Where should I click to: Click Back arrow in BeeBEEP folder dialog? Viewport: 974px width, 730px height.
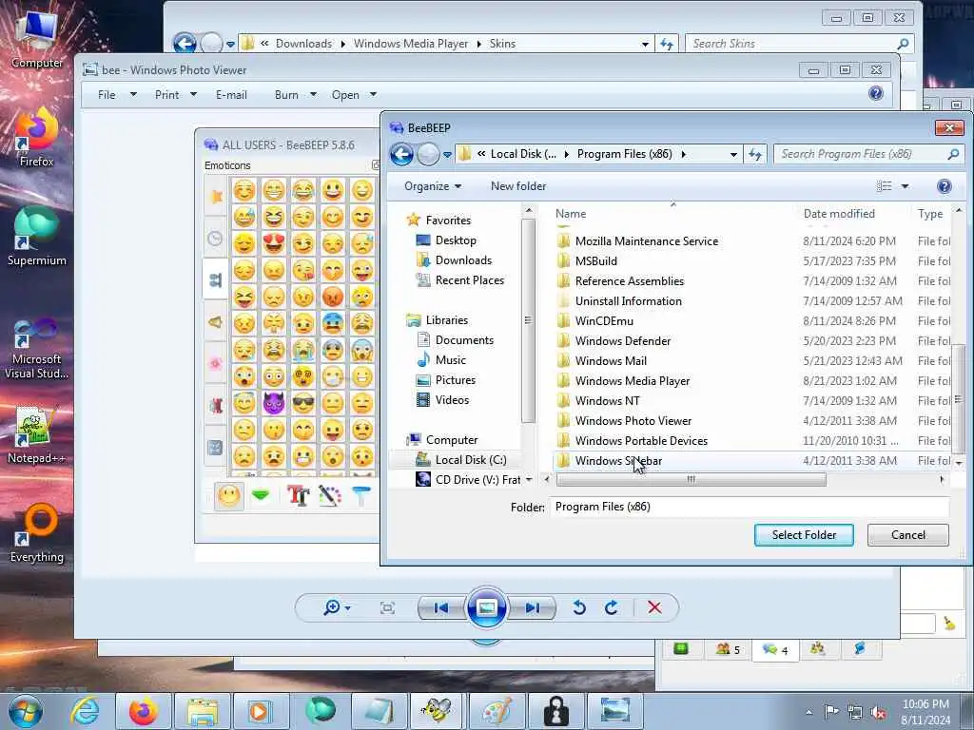[x=402, y=154]
